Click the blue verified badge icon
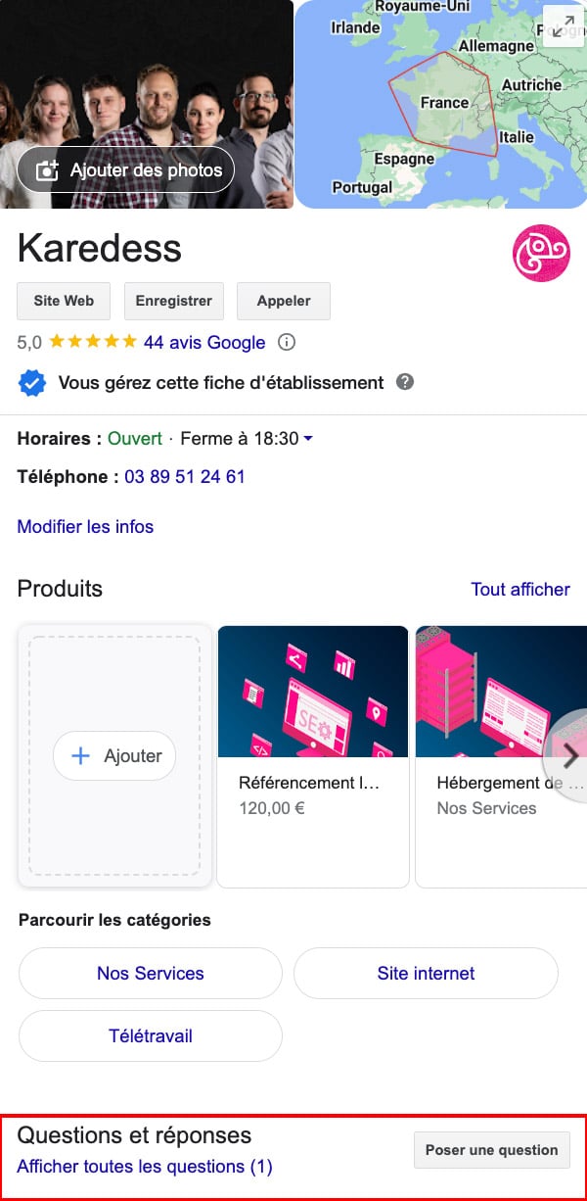 coord(32,383)
